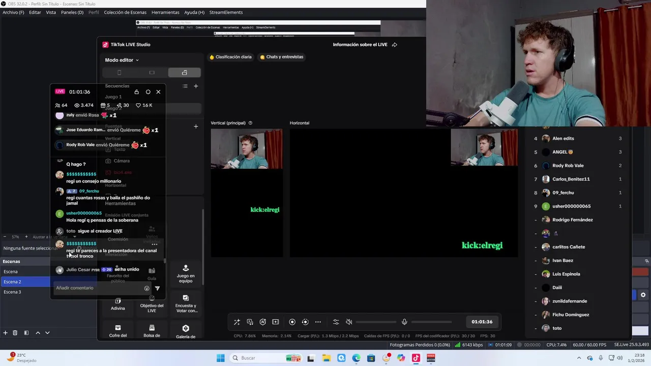Screen dimensions: 651x366
Task: Toggle the muted speaker icon
Action: [x=349, y=322]
